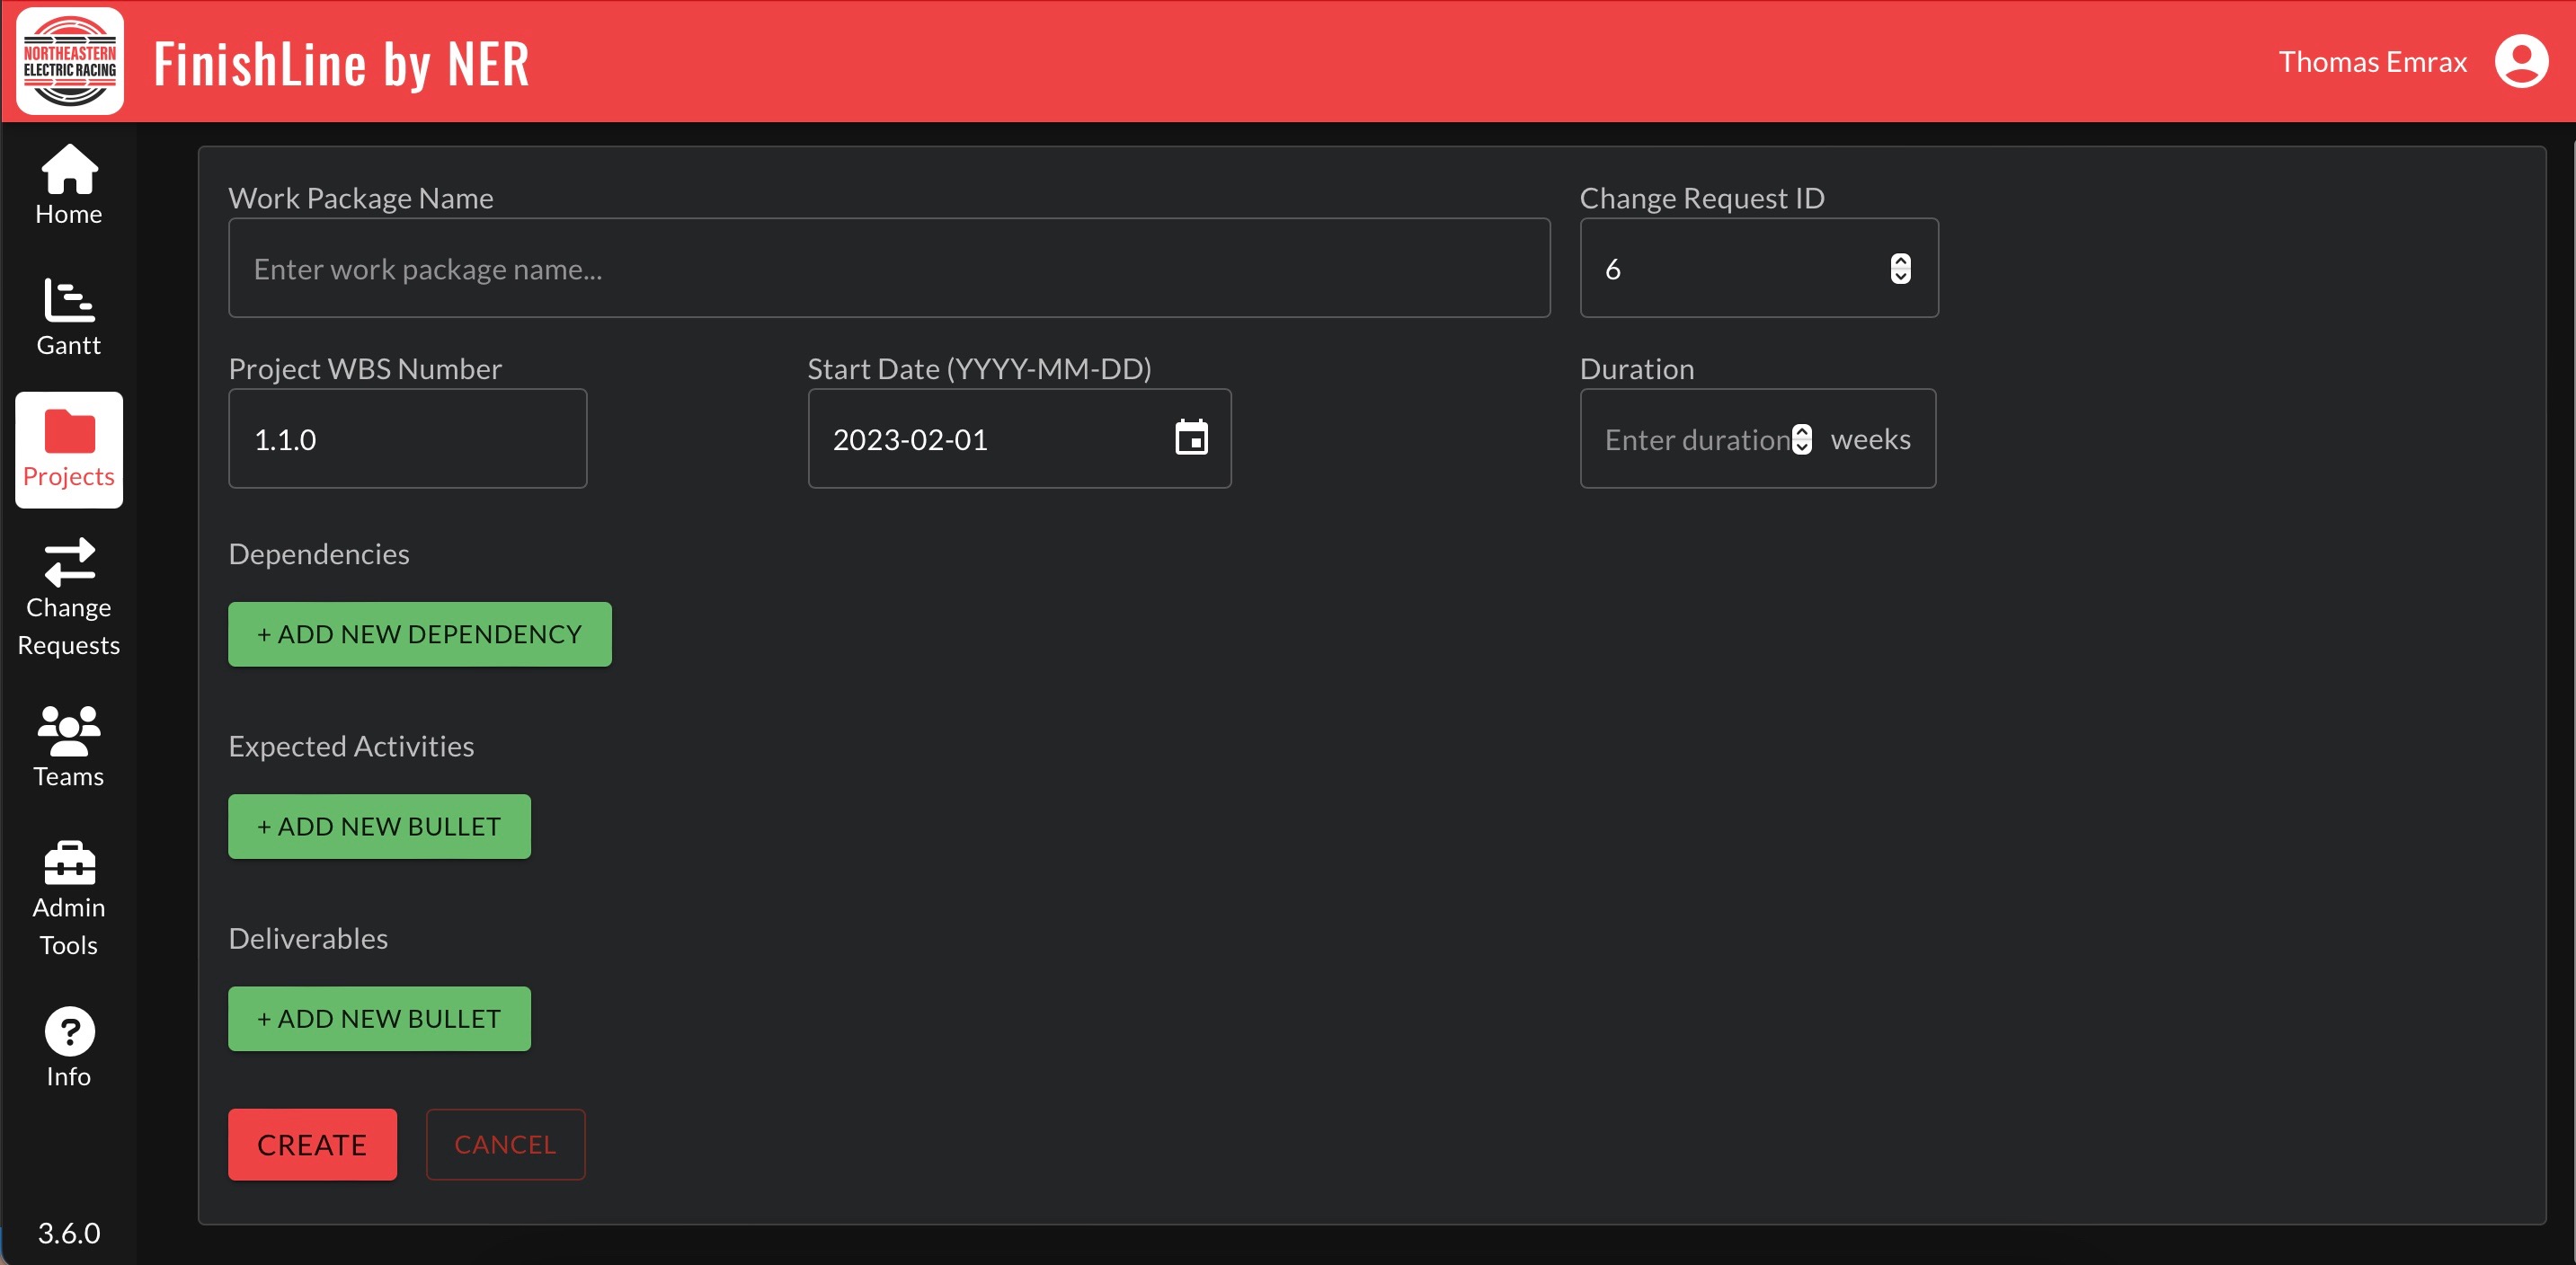This screenshot has height=1265, width=2576.
Task: Focus the Work Package Name field
Action: (888, 269)
